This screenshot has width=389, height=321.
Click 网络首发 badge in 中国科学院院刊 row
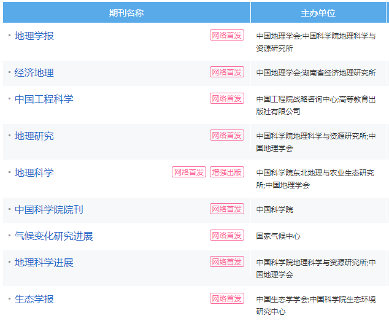coord(227,209)
